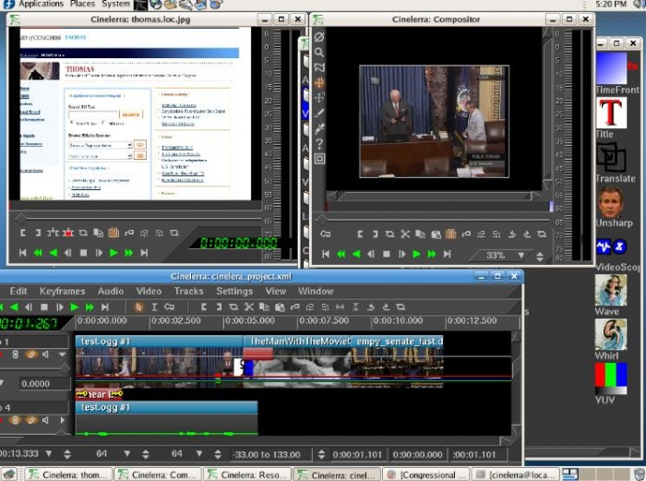Click the scissors cut icon in Compositor
This screenshot has width=646, height=481.
(x=404, y=234)
